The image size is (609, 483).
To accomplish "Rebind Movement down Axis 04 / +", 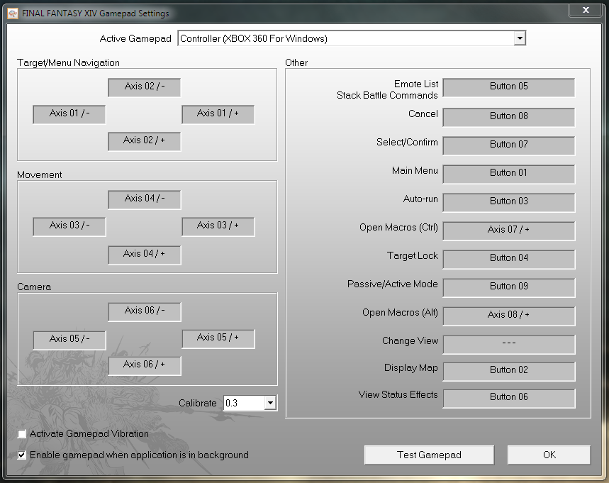I will 145,255.
